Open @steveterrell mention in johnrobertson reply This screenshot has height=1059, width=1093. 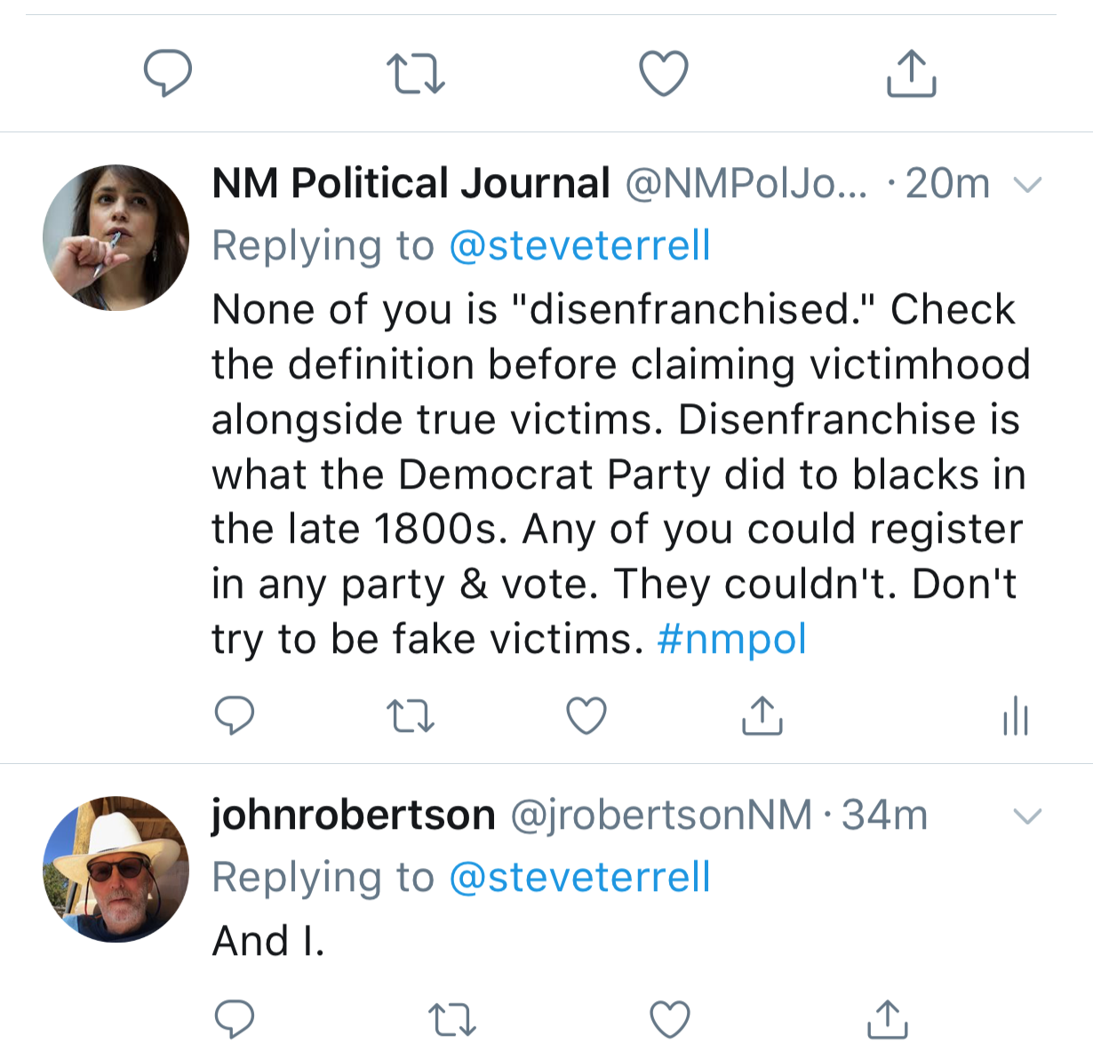coord(579,877)
